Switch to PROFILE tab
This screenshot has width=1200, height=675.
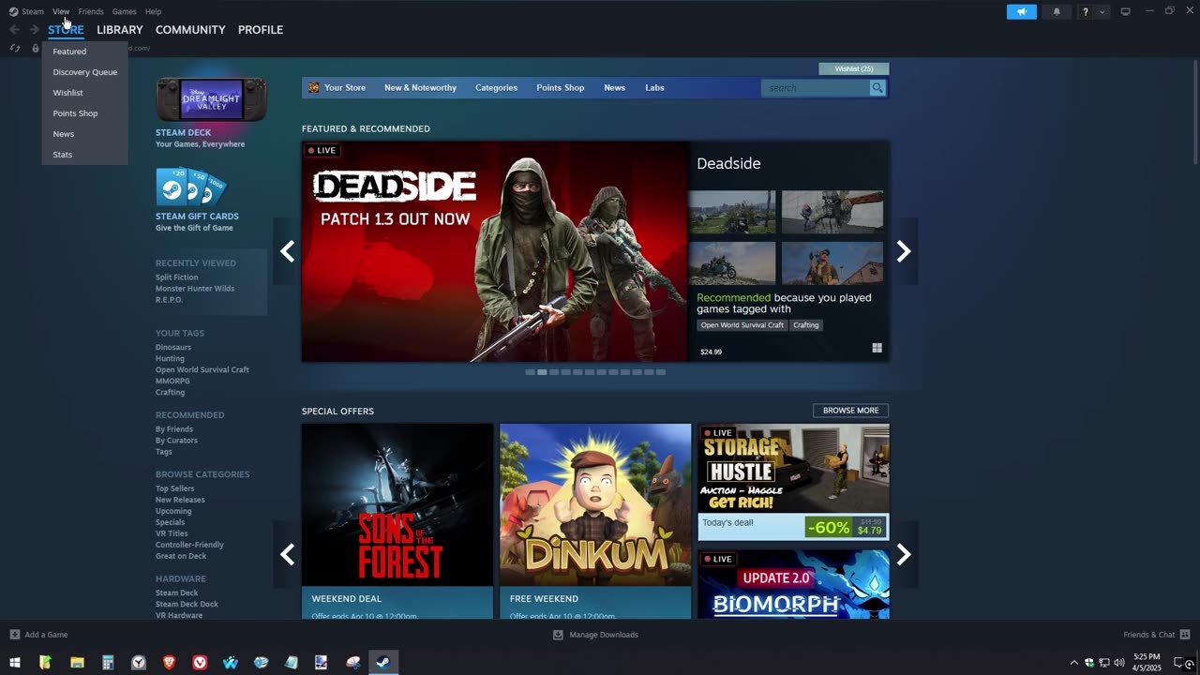pyautogui.click(x=261, y=30)
